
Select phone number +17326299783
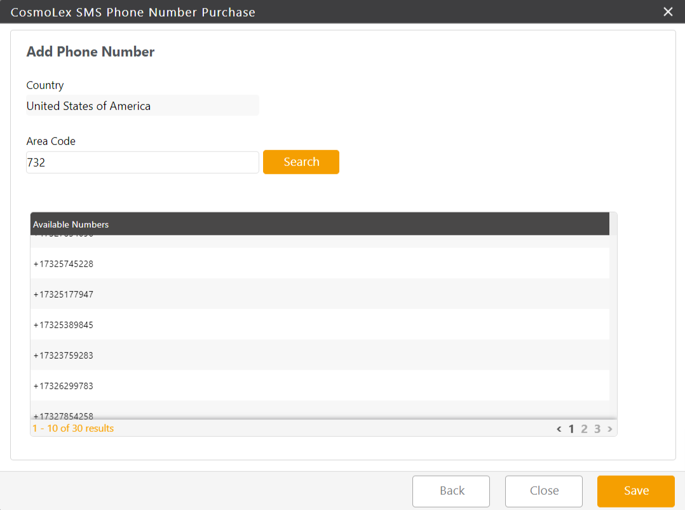(x=64, y=386)
